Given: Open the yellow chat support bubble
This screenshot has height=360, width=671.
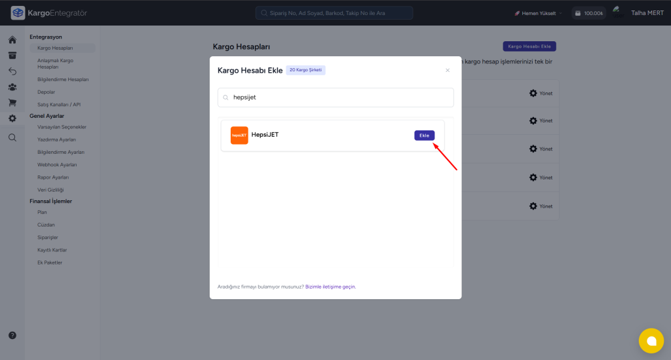Looking at the screenshot, I should pyautogui.click(x=651, y=340).
